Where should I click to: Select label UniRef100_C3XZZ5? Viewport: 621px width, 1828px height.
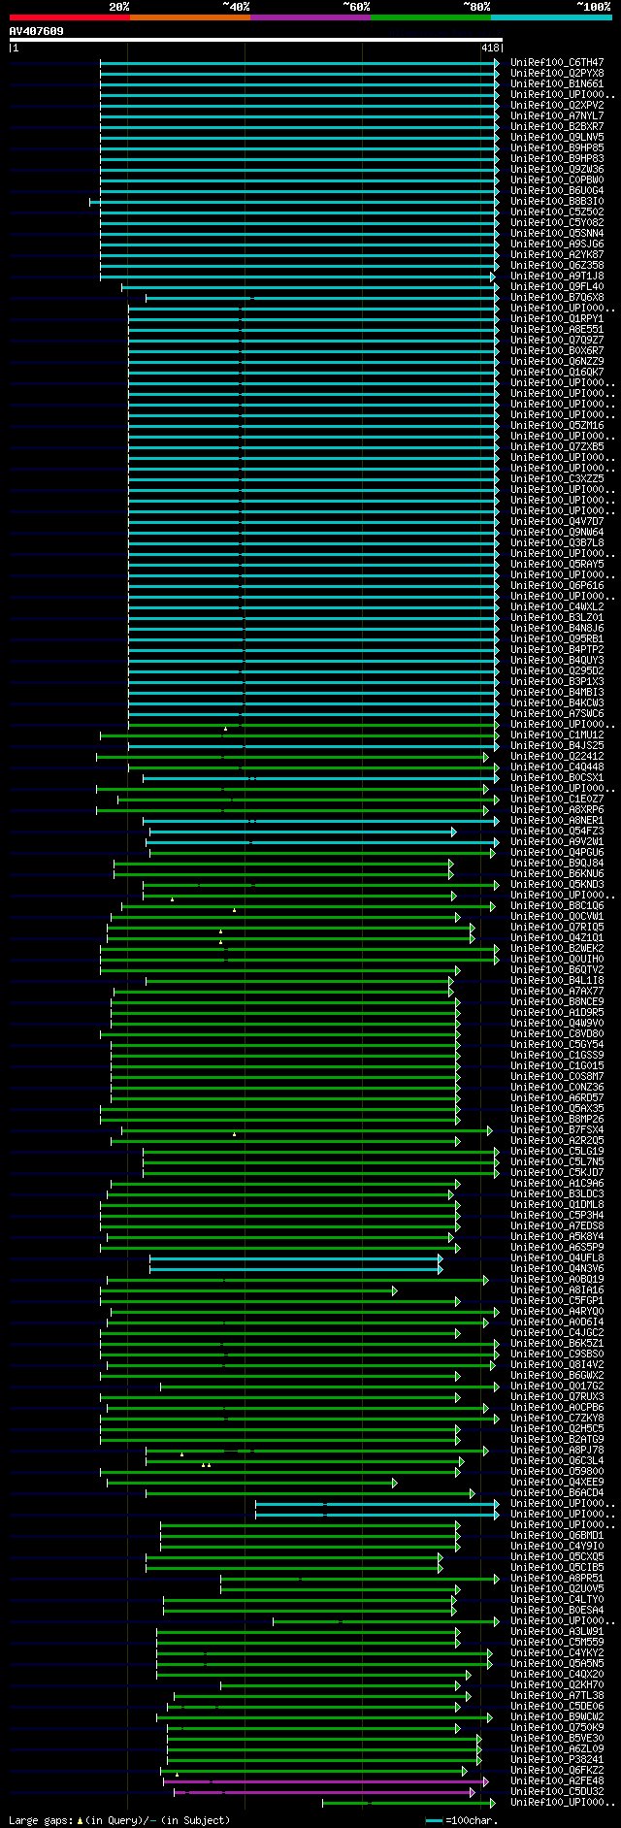[557, 478]
